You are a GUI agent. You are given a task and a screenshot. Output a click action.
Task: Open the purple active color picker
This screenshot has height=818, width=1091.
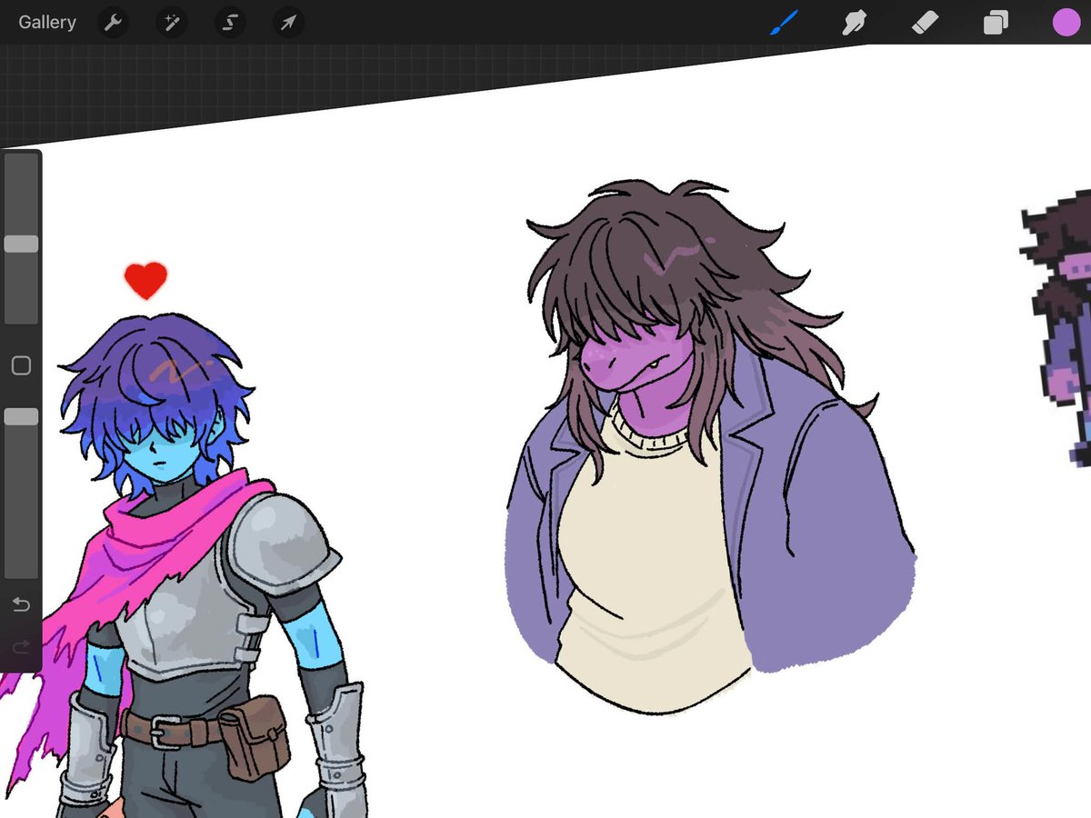click(x=1066, y=22)
